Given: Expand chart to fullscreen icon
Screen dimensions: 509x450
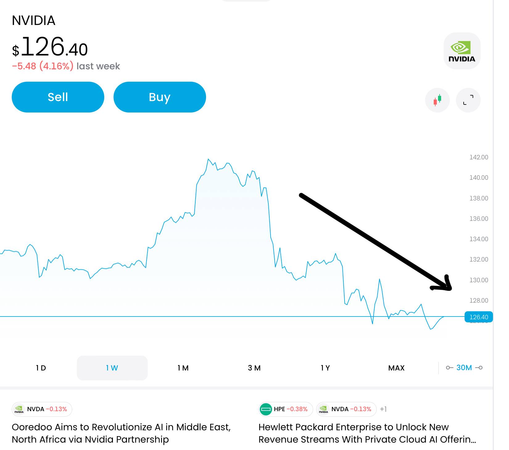Looking at the screenshot, I should pos(468,100).
